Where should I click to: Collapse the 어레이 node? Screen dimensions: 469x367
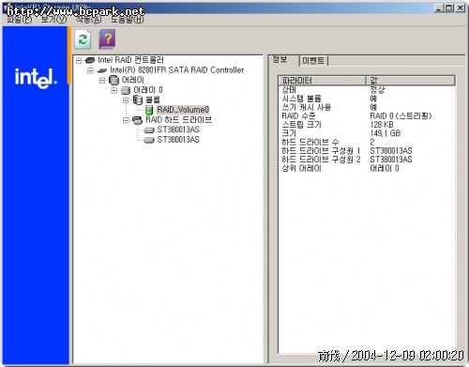[x=102, y=81]
